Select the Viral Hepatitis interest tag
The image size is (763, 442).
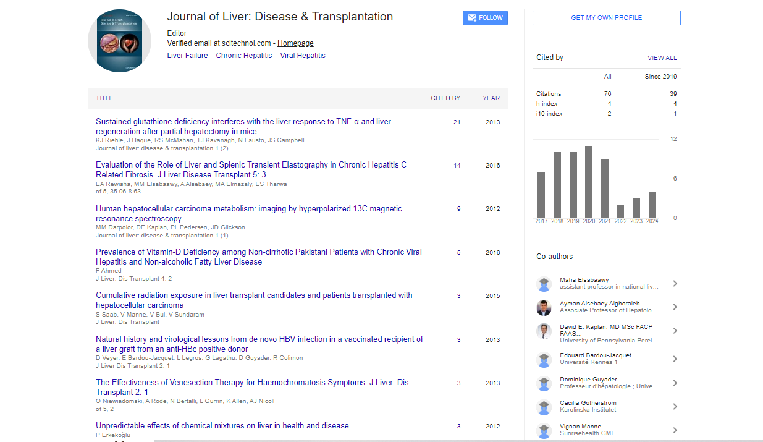pos(303,56)
